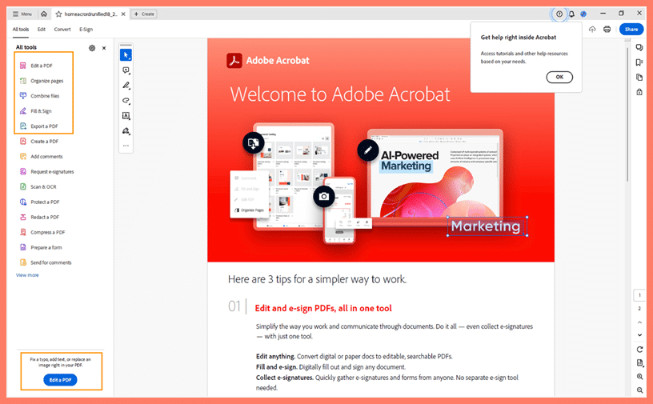Open the comments panel icon
Viewport: 653px width, 404px height.
[x=639, y=48]
